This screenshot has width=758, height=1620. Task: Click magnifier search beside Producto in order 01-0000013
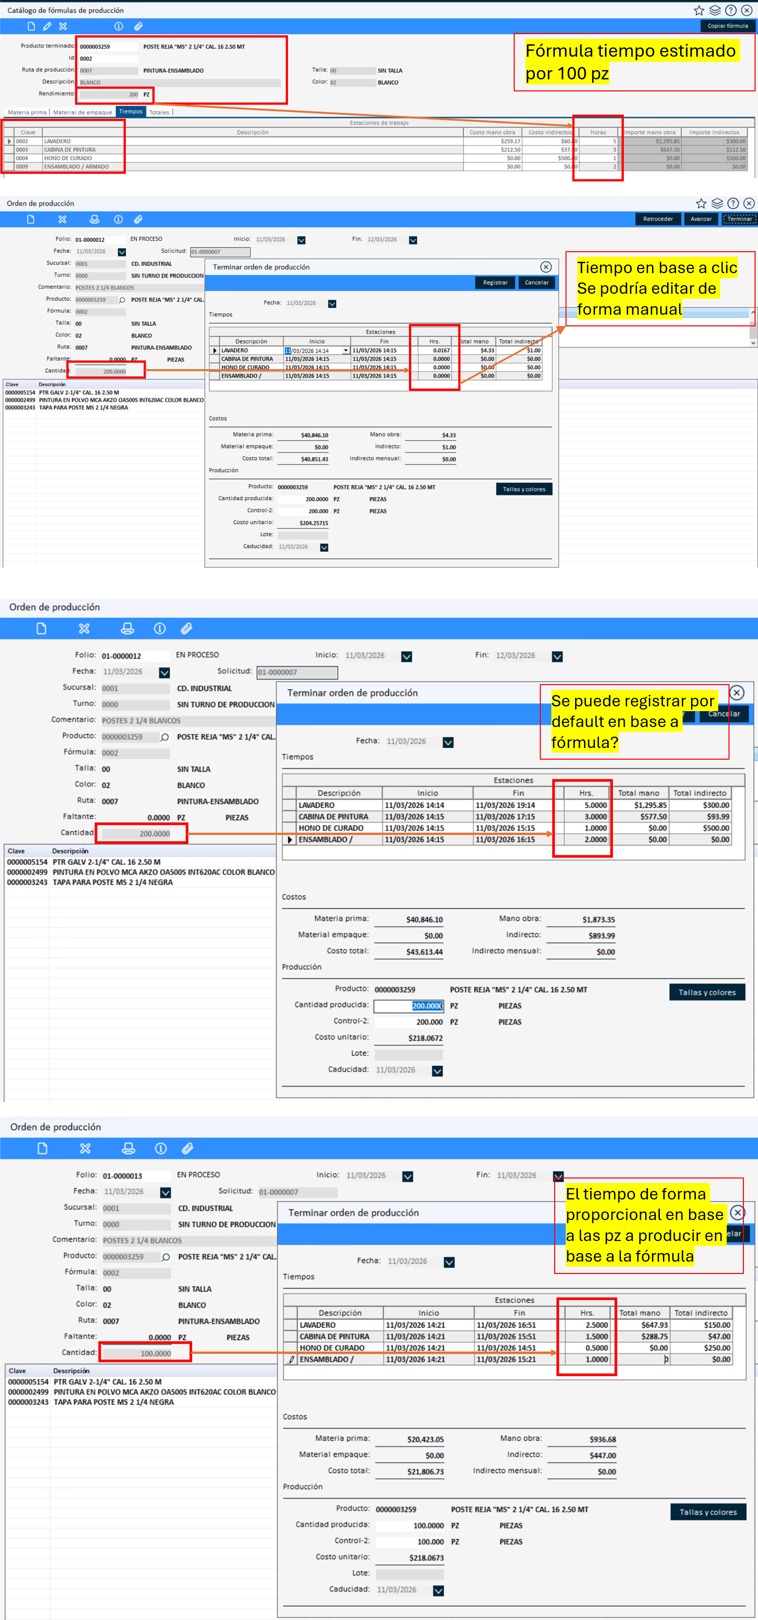point(166,1257)
